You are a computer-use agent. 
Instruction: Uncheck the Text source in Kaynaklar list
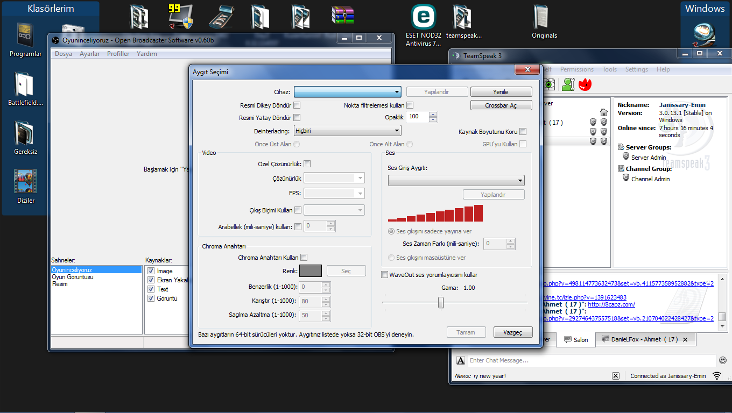[x=151, y=289]
